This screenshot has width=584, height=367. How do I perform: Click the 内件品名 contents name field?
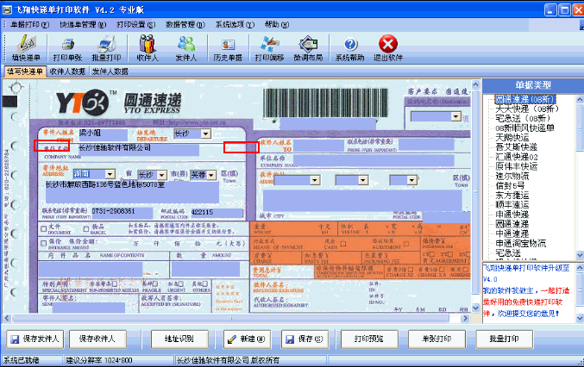tap(91, 269)
